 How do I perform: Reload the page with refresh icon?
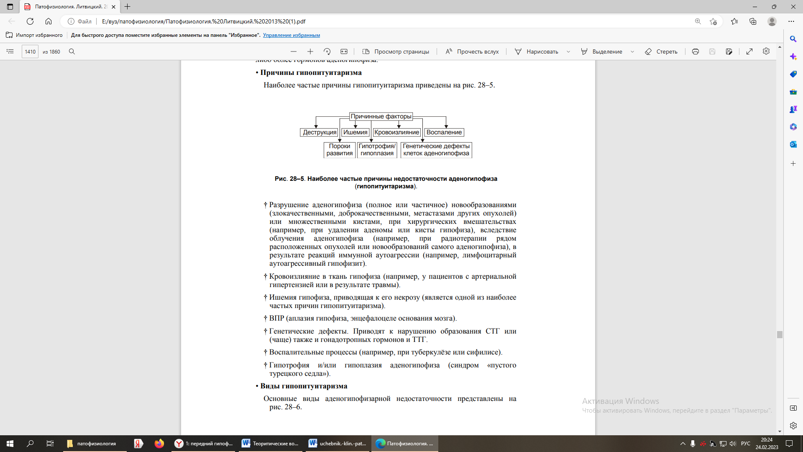click(30, 21)
